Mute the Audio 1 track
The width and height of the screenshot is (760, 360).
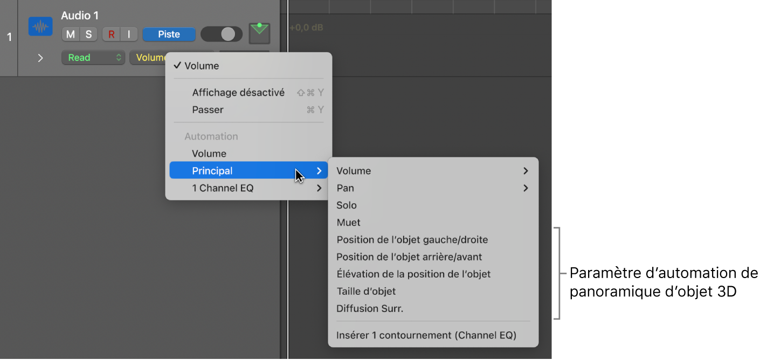71,34
